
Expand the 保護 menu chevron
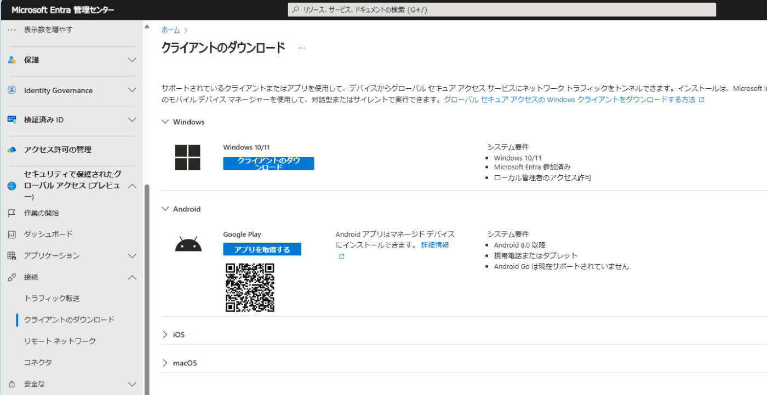click(x=132, y=60)
